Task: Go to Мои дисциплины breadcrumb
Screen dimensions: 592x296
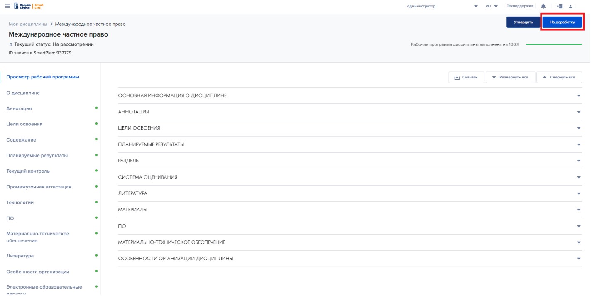Action: coord(28,24)
